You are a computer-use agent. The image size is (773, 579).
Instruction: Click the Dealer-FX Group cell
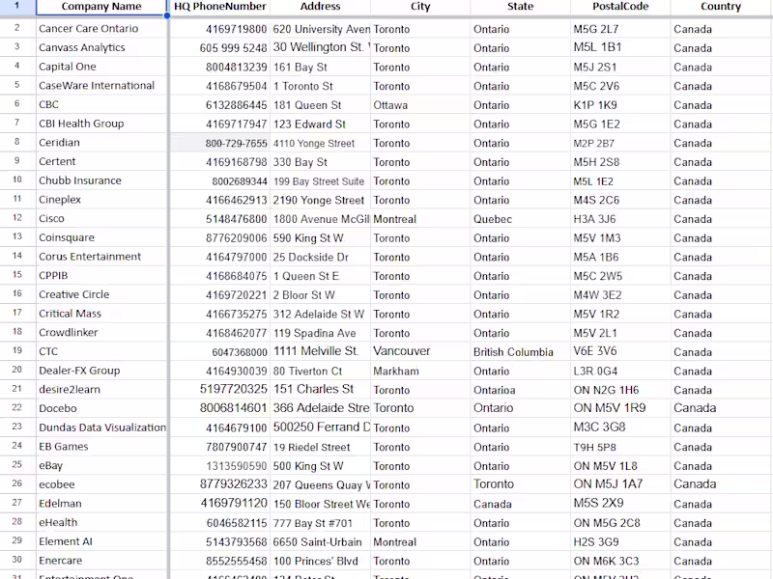click(101, 371)
